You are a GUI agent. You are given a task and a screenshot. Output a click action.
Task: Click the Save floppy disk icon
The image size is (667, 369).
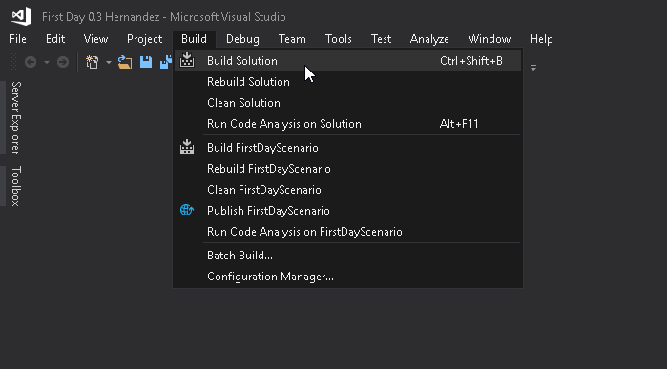(x=146, y=62)
